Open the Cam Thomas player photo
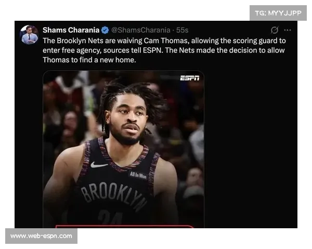Viewport: 312px width, 249px height. click(x=123, y=149)
